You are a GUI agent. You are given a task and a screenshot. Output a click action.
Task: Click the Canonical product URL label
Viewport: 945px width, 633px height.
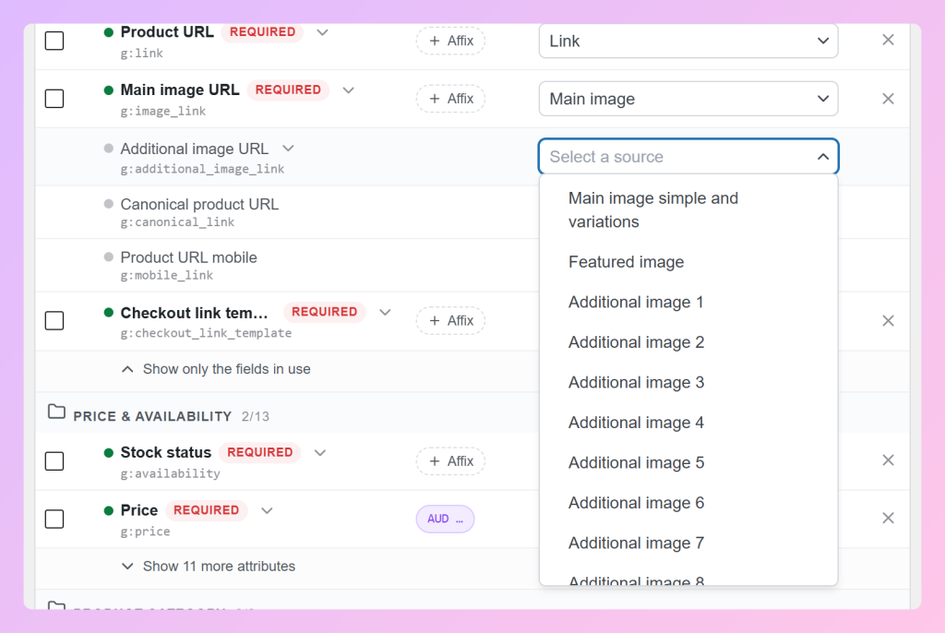click(199, 204)
